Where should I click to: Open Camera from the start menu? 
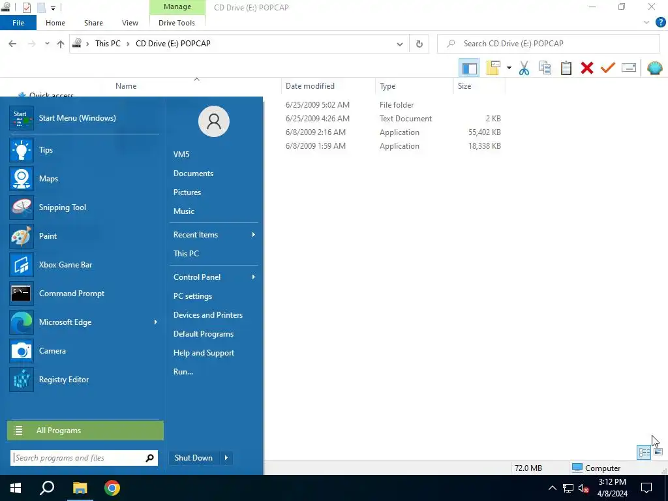tap(84, 351)
